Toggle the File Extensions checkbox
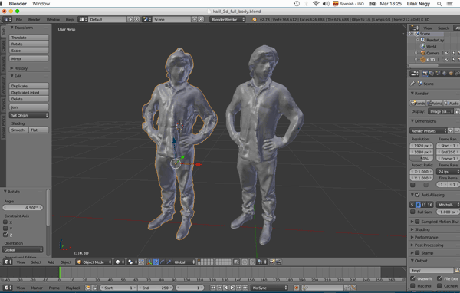 click(439, 278)
